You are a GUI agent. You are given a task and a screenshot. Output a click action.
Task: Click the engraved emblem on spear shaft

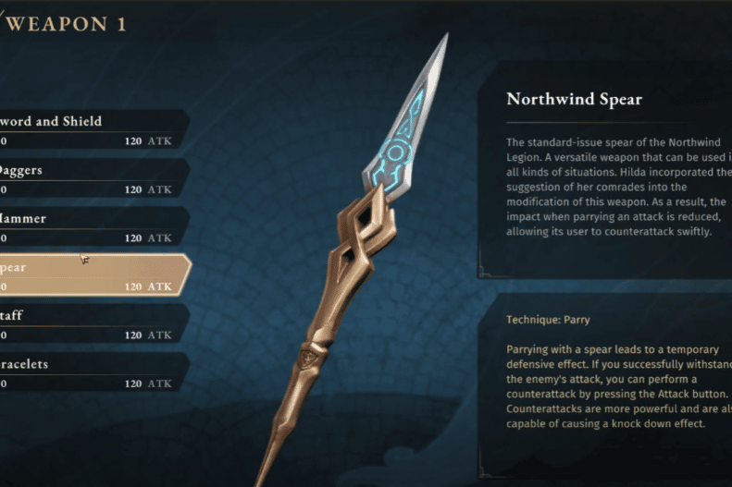[x=306, y=358]
